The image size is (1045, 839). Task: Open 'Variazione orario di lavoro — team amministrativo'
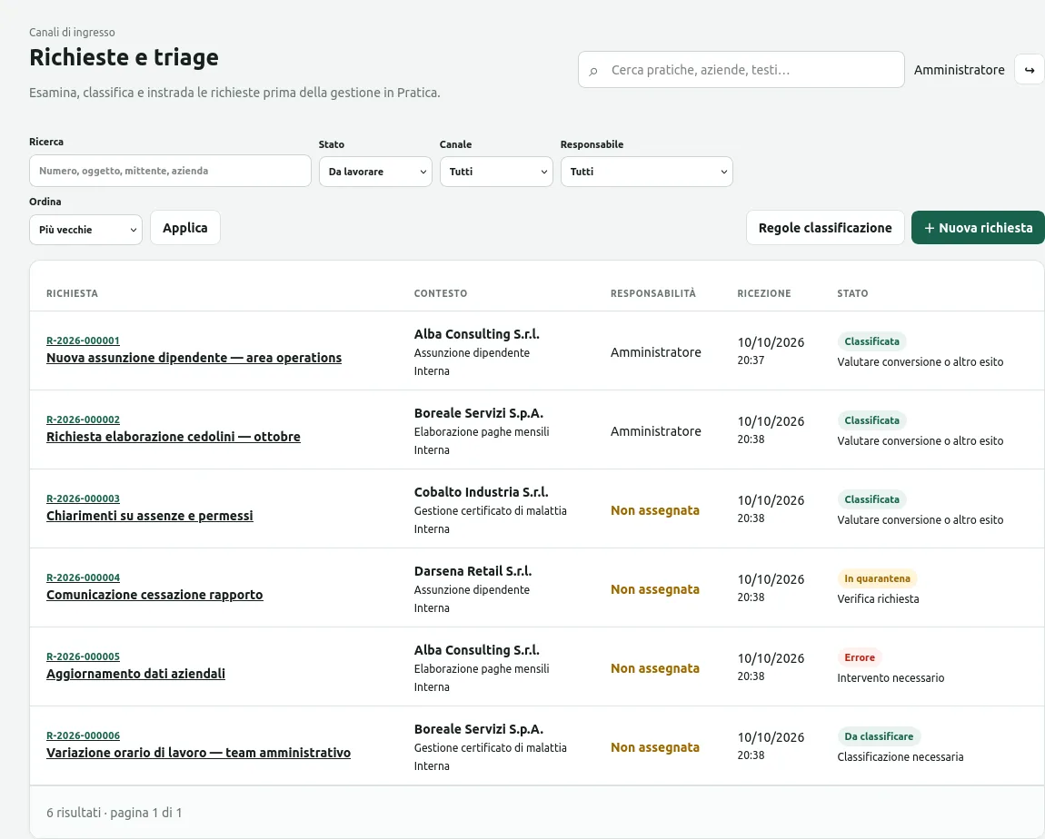(199, 753)
